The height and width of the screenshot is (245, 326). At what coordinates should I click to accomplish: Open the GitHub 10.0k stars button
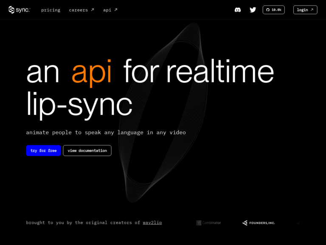274,10
